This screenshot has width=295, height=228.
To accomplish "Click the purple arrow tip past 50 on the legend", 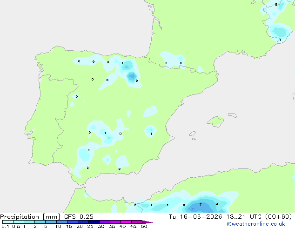I will point(147,222).
